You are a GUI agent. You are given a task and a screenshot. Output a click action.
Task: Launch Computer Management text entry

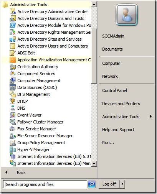point(39,81)
